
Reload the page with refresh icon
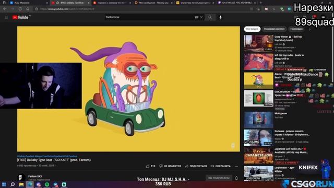click(20, 9)
